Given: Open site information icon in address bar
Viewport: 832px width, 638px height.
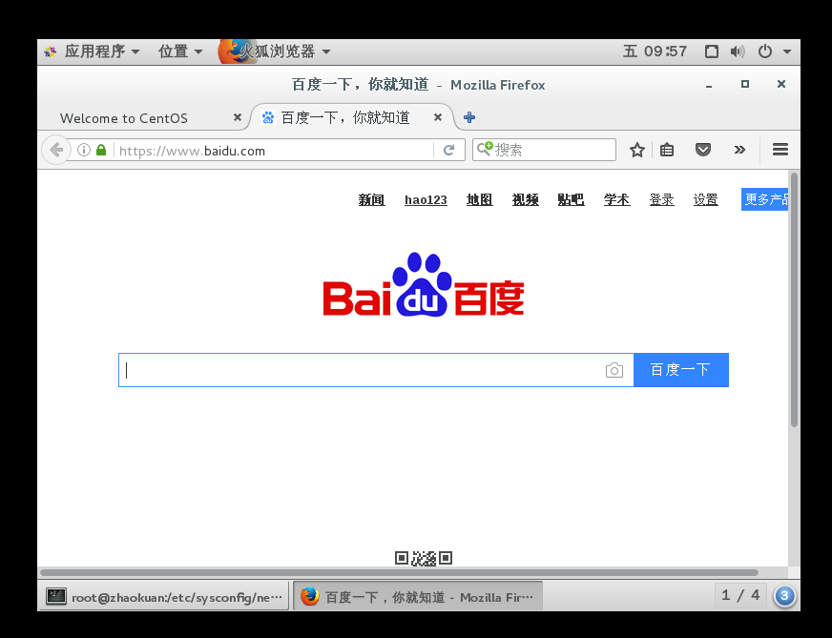Looking at the screenshot, I should 83,150.
